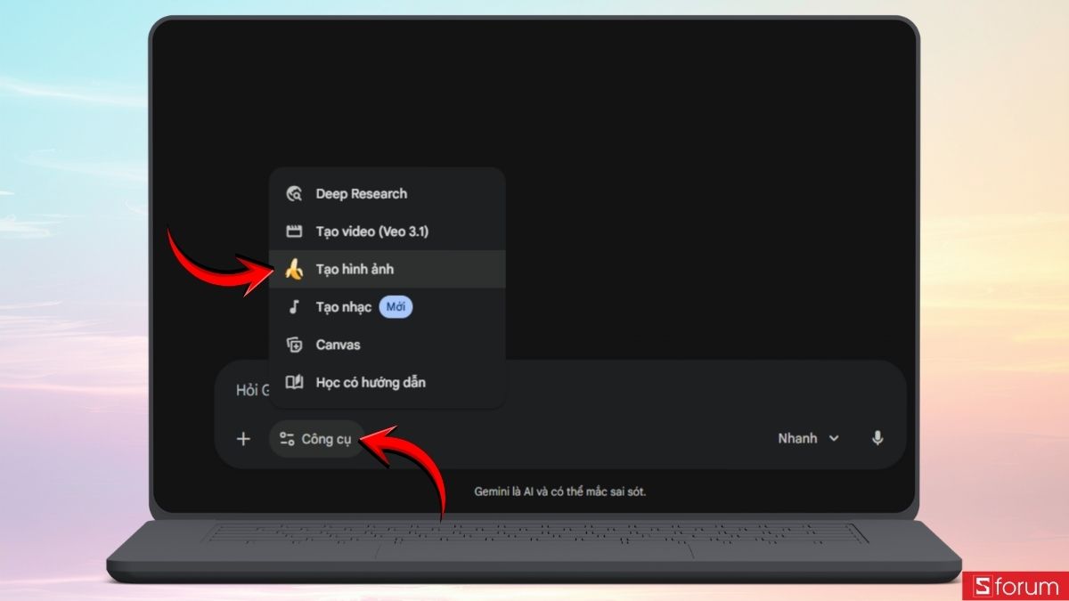Click the sliders icon on the Công cụ button
This screenshot has height=601, width=1069.
tap(287, 439)
